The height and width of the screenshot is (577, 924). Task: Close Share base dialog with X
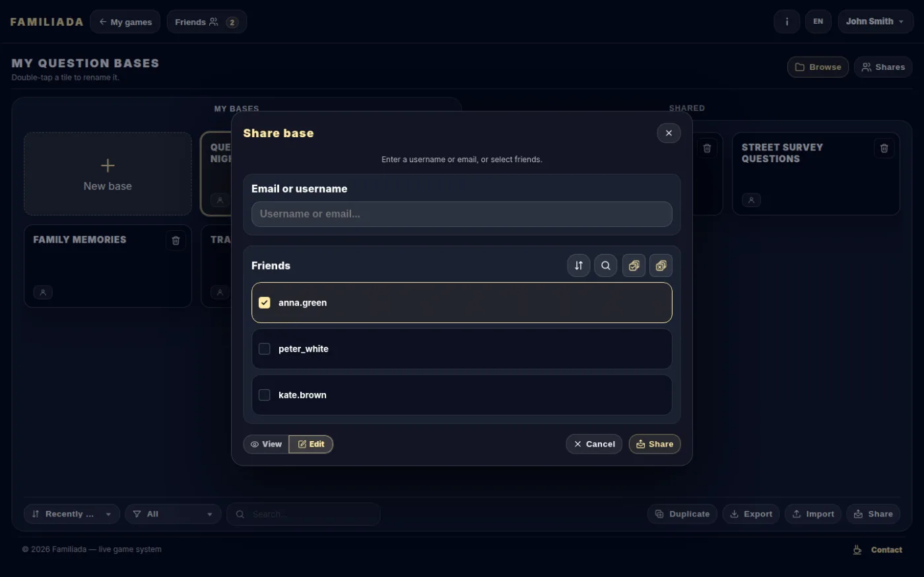pos(669,133)
